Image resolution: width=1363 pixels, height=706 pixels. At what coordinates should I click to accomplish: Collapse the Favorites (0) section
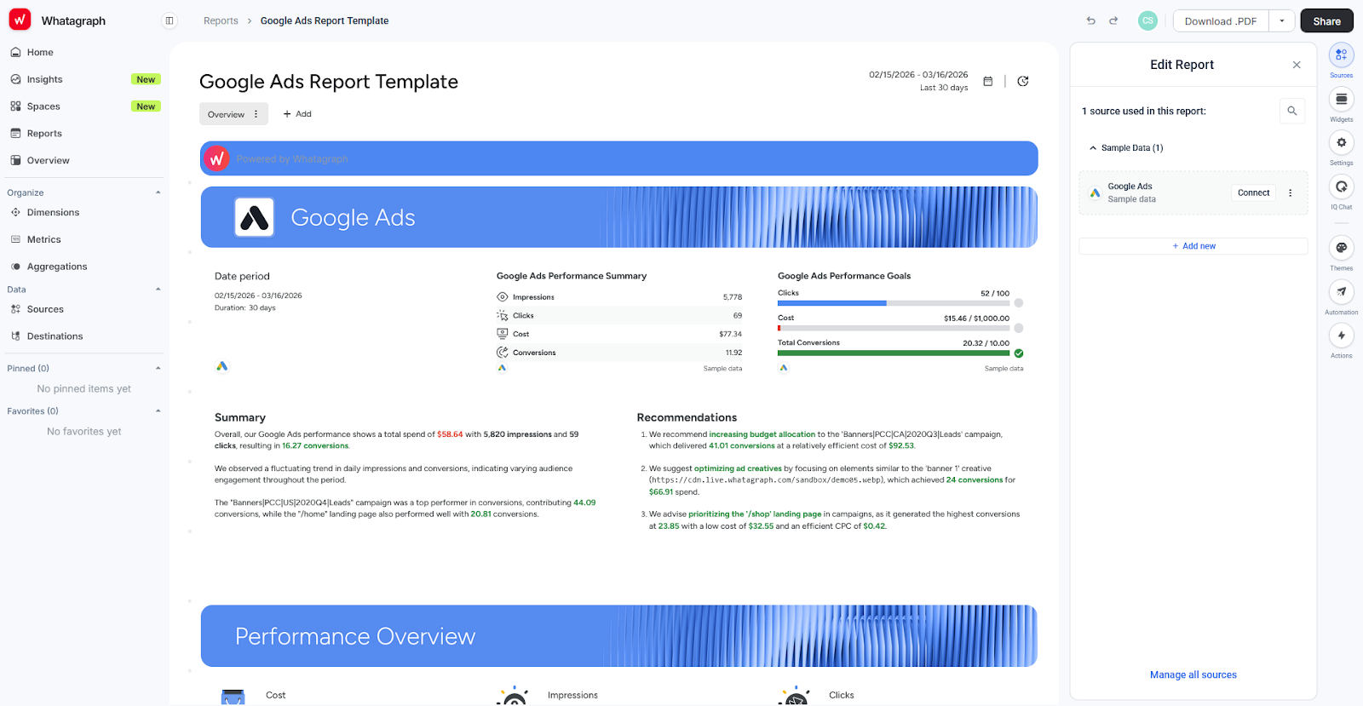tap(158, 410)
